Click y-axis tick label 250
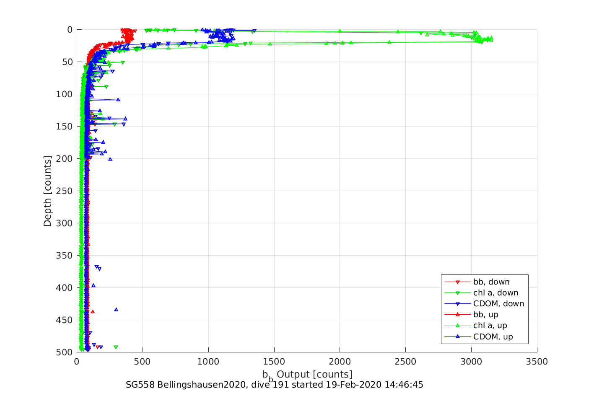Image resolution: width=594 pixels, height=396 pixels. pos(64,191)
